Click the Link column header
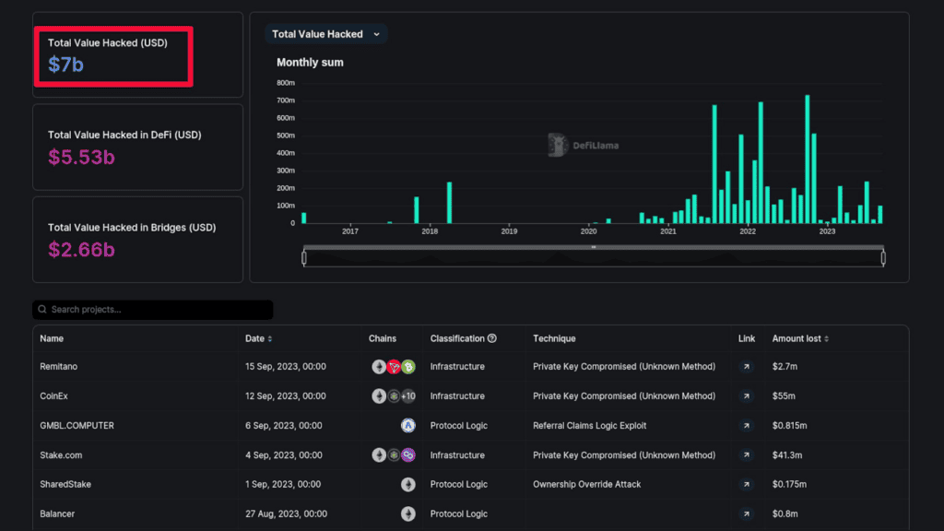 click(747, 338)
